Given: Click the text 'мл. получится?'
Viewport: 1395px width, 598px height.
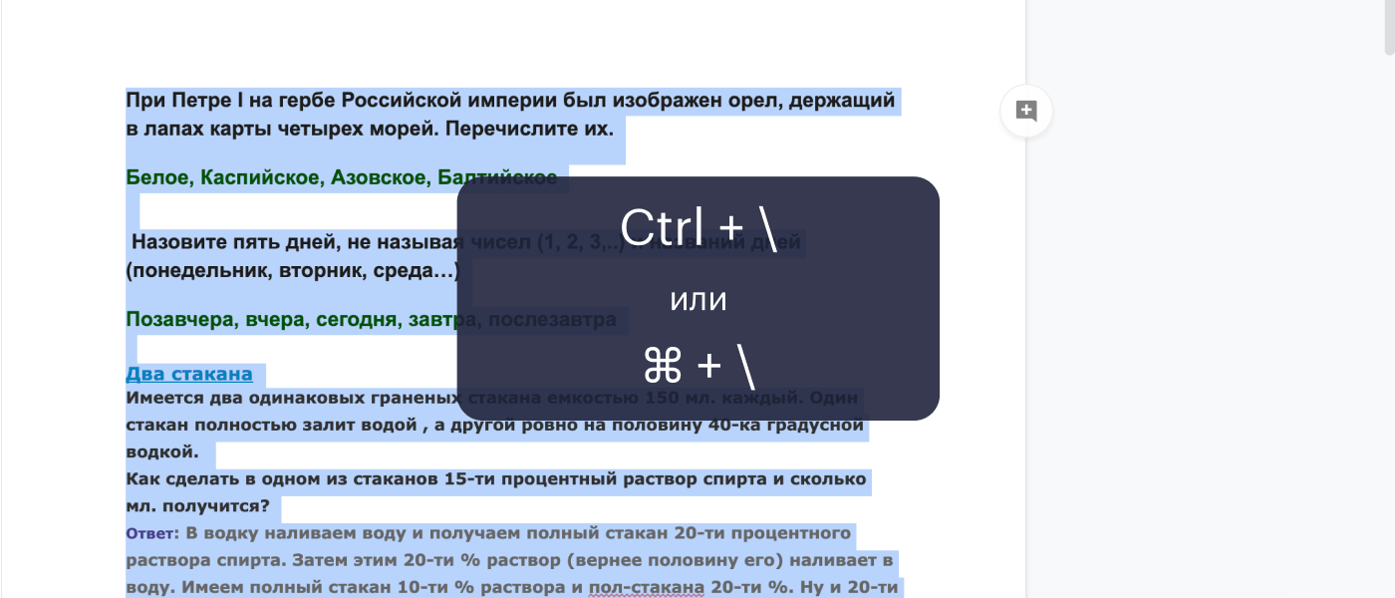Looking at the screenshot, I should coord(197,506).
